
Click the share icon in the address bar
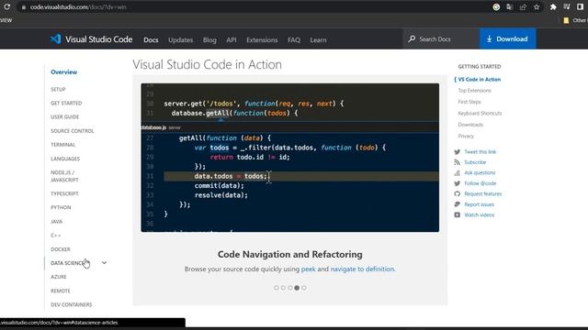click(523, 6)
